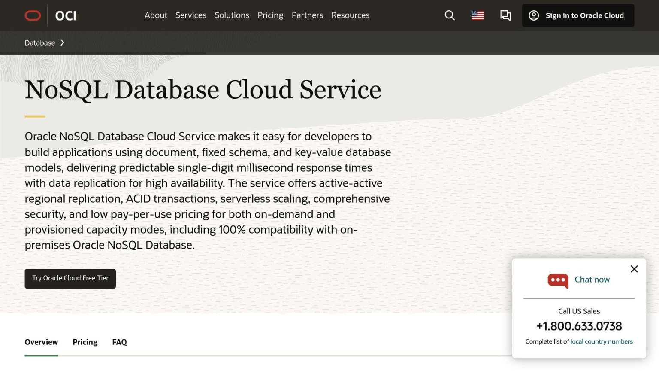Image resolution: width=659 pixels, height=371 pixels.
Task: Click the Call US Sales text
Action: point(579,311)
